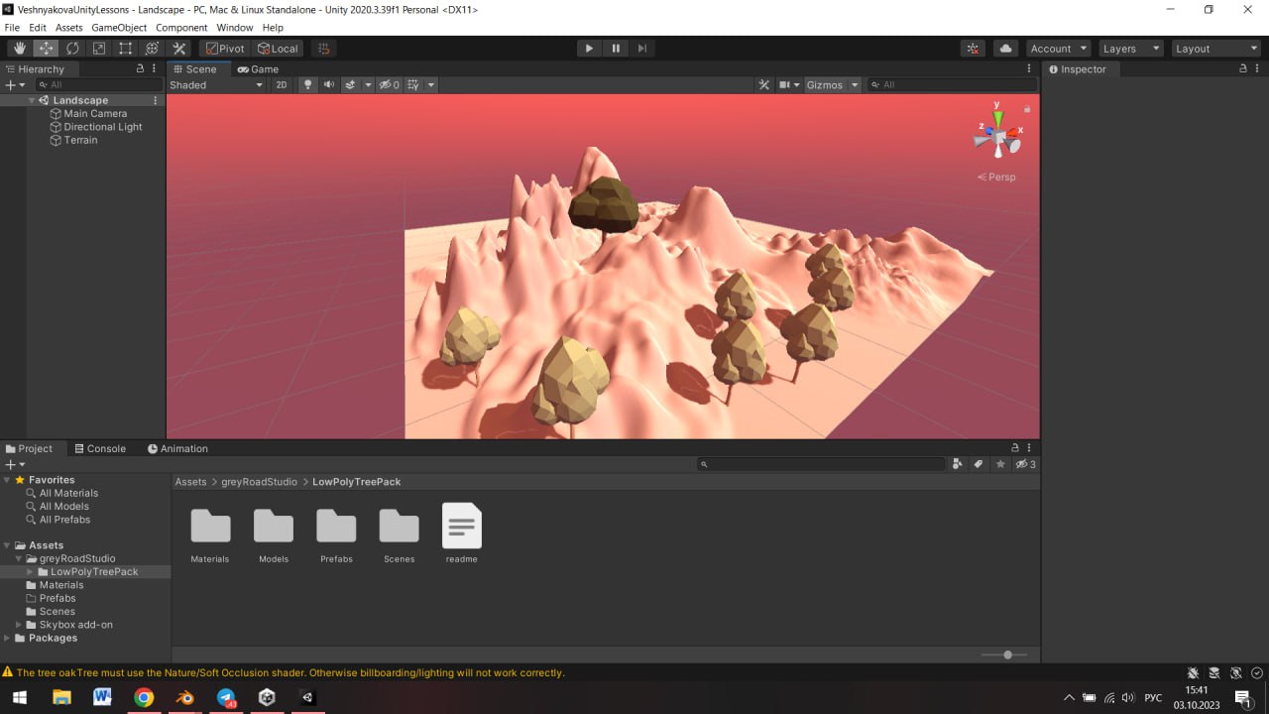Open saved searches star icon
Viewport: 1269px width, 714px height.
(x=1000, y=464)
